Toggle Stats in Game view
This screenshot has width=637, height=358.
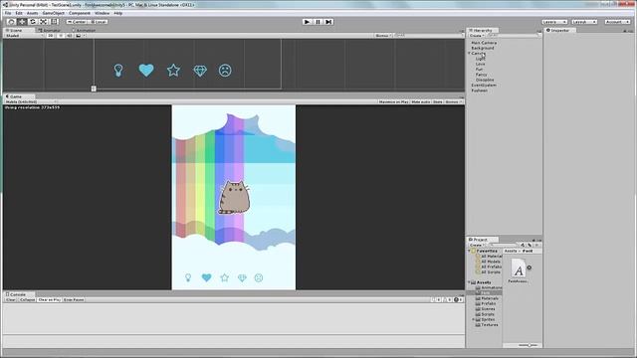[438, 101]
